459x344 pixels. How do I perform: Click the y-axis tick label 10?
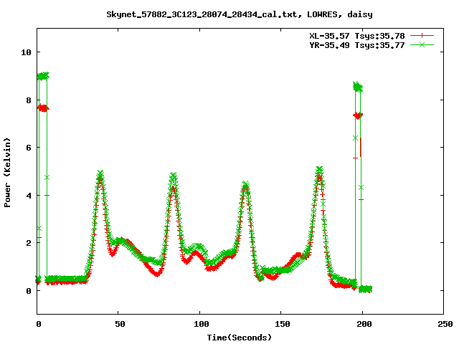pyautogui.click(x=26, y=52)
